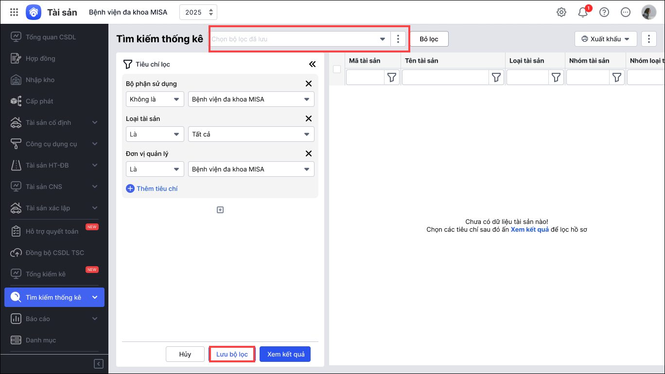
Task: Go to Danh mục in sidebar
Action: click(41, 340)
